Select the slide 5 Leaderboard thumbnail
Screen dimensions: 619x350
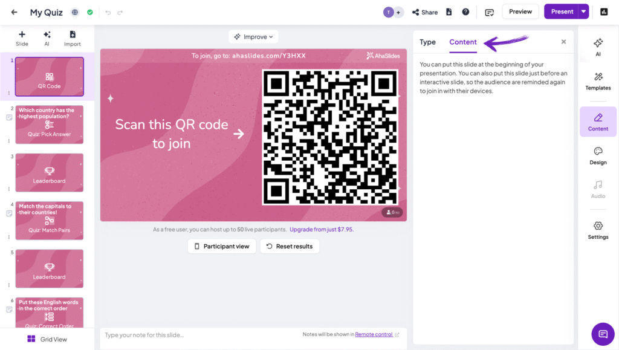coord(50,269)
